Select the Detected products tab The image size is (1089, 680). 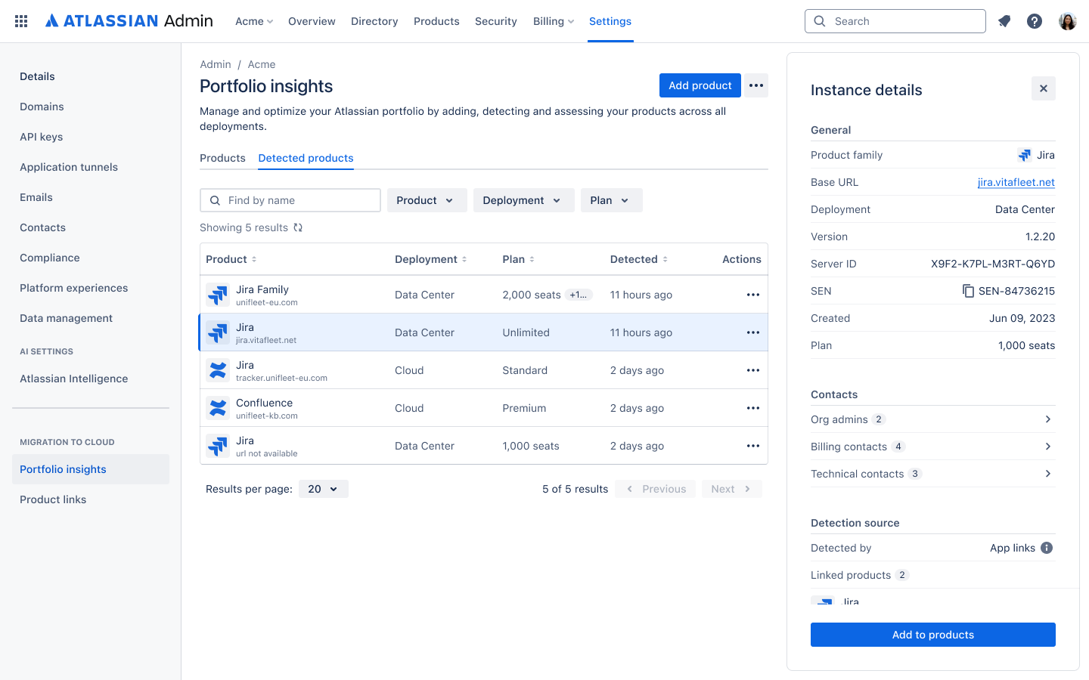click(306, 158)
